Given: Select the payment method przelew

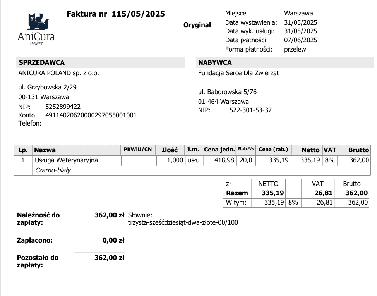Looking at the screenshot, I should click(295, 49).
